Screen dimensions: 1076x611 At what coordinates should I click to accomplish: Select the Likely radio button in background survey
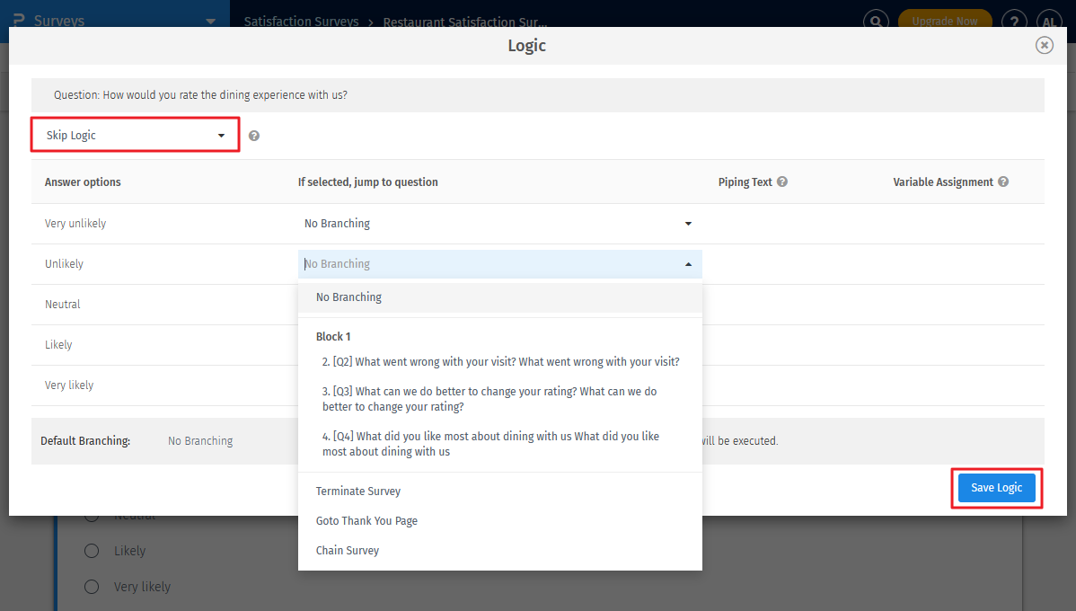pos(92,551)
